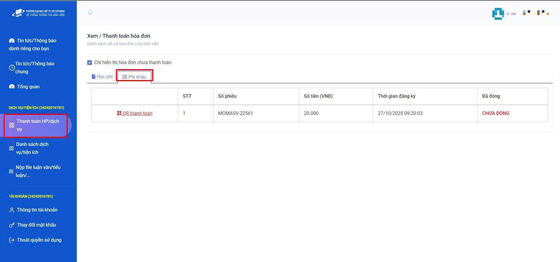
Task: Uncheck the unpaid invoices only checkbox
Action: [90, 63]
